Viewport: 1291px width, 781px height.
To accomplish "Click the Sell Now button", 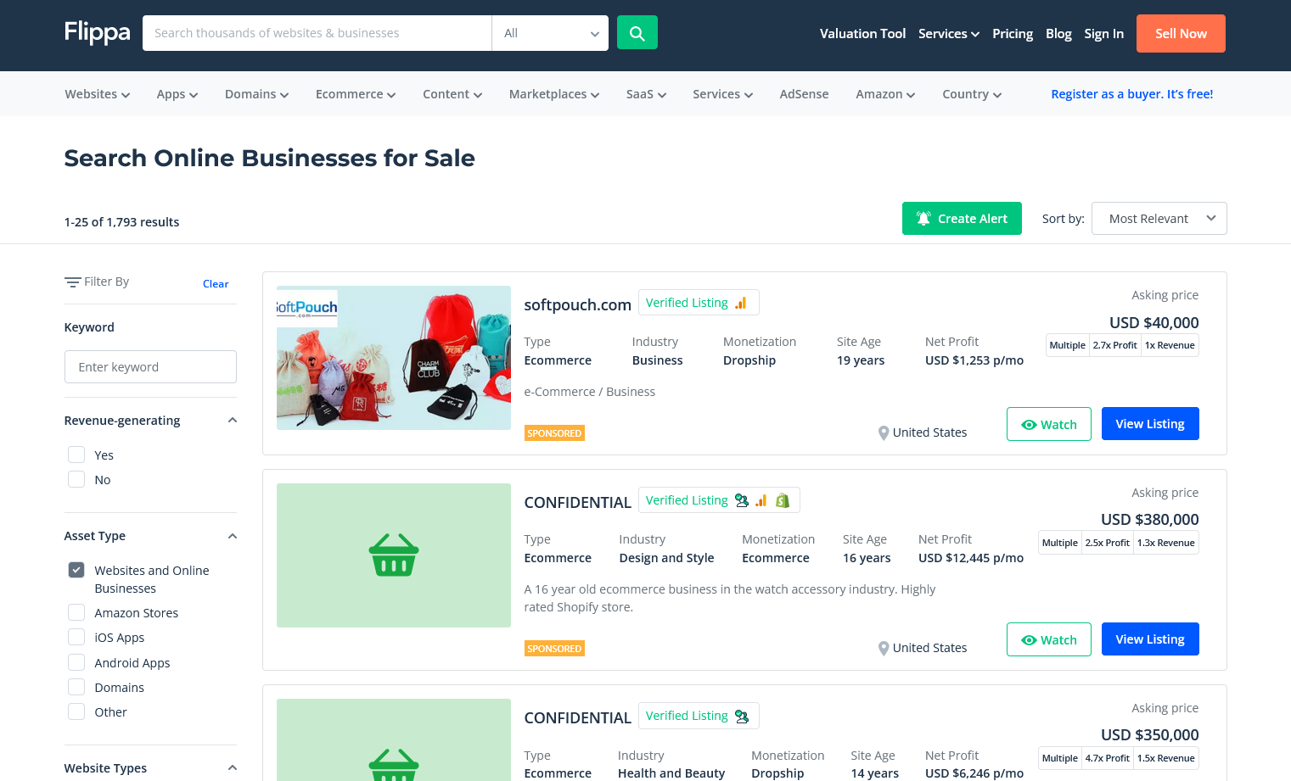I will 1180,34.
